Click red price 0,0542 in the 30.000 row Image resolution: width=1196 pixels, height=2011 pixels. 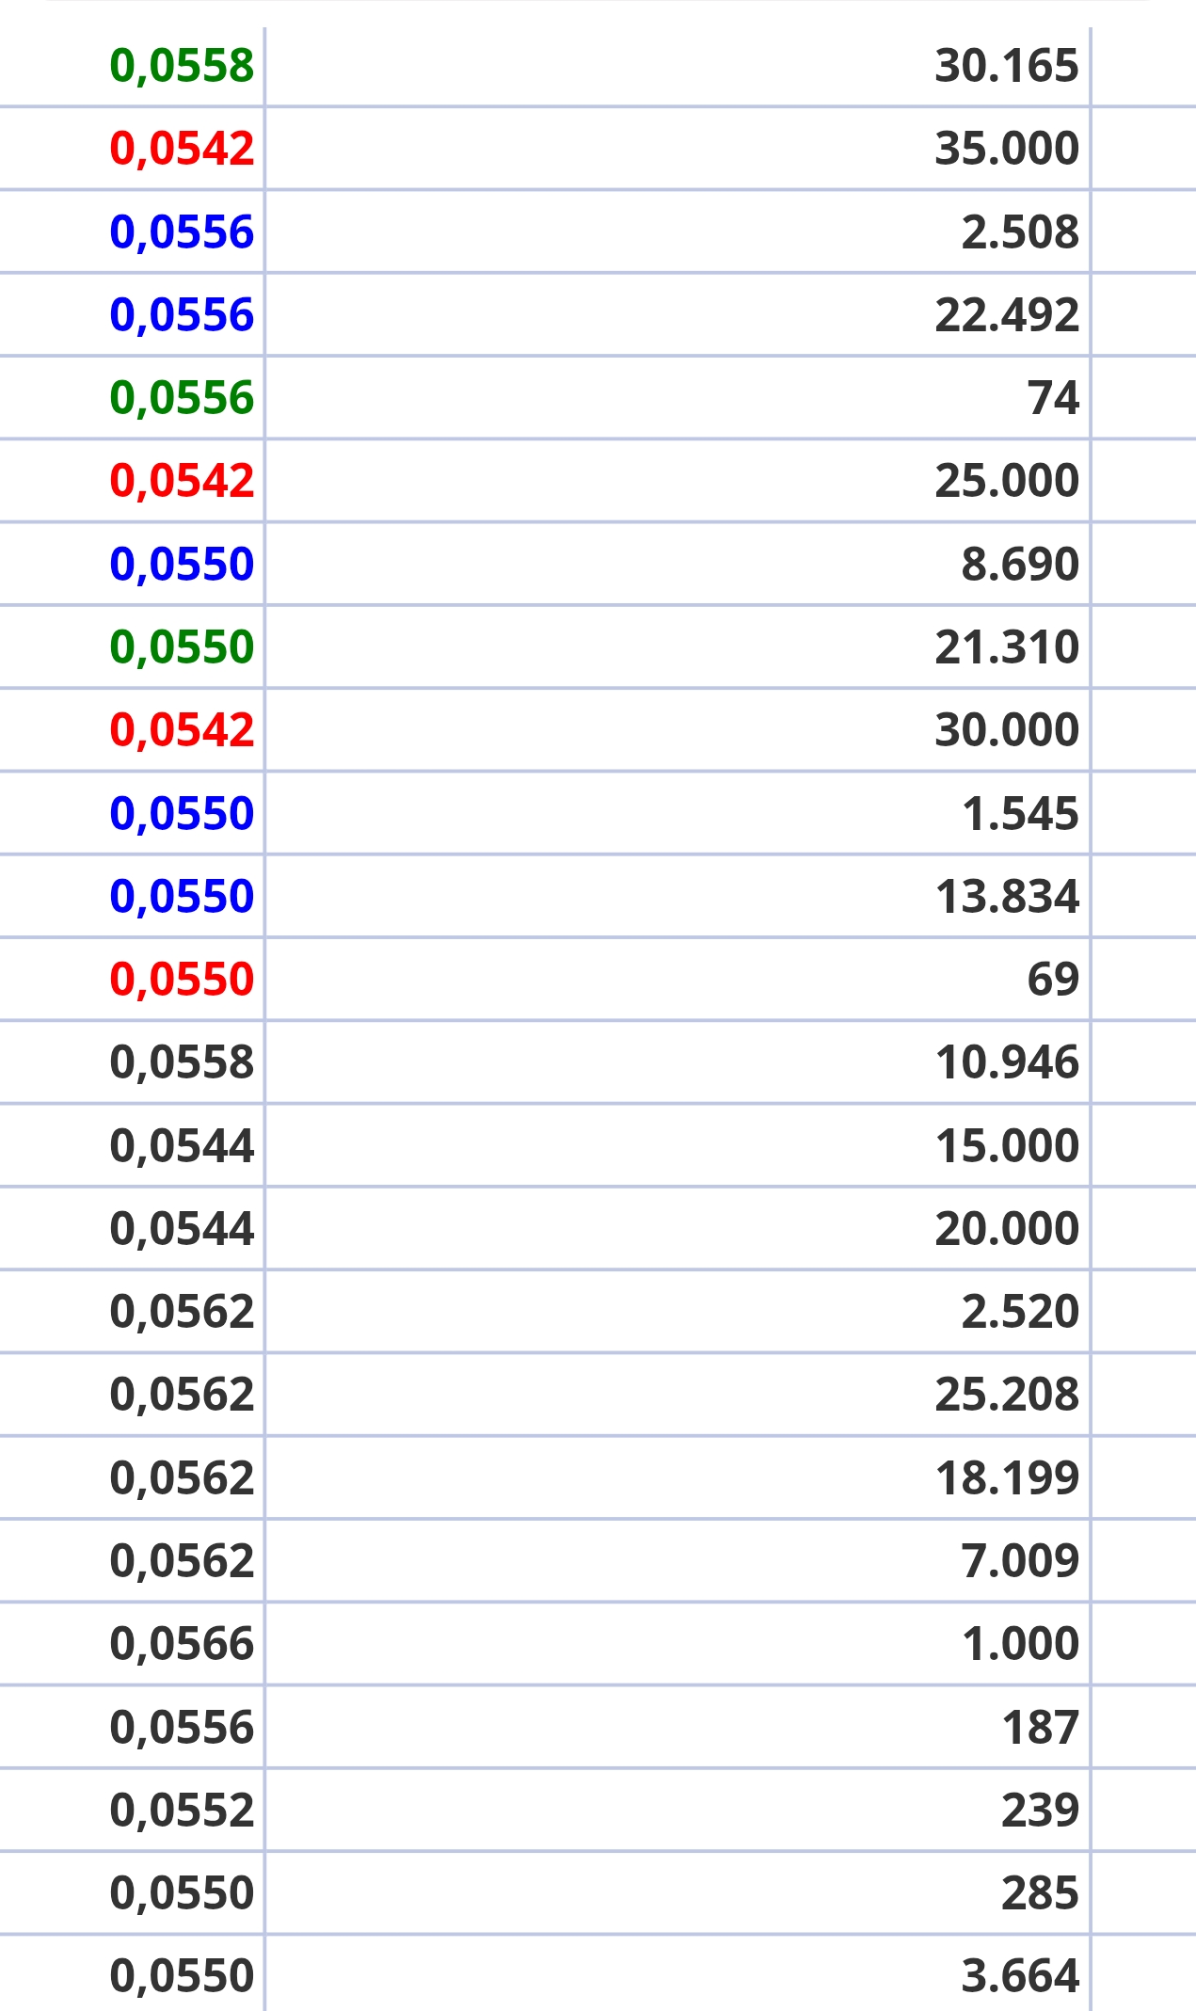click(182, 730)
